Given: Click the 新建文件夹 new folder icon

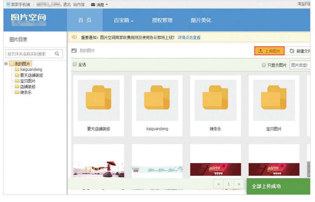Looking at the screenshot, I should (x=292, y=51).
